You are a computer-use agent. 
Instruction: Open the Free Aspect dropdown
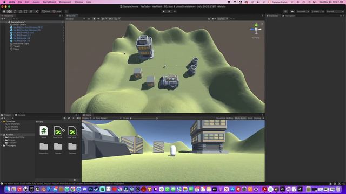tap(108, 119)
